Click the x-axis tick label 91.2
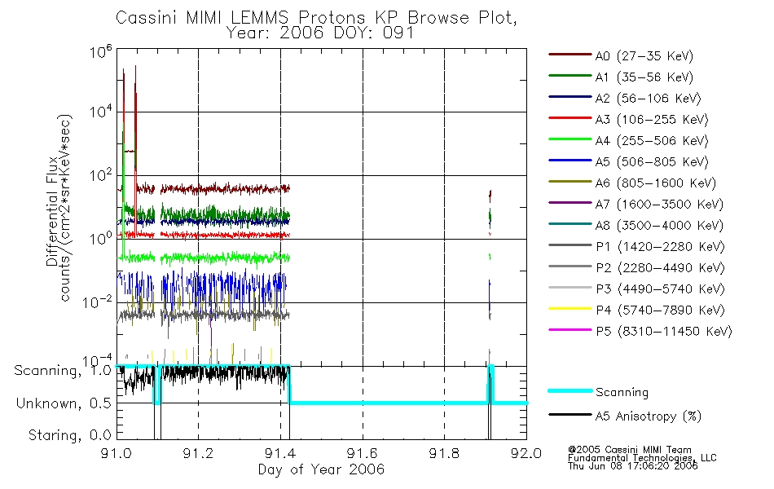 (199, 453)
